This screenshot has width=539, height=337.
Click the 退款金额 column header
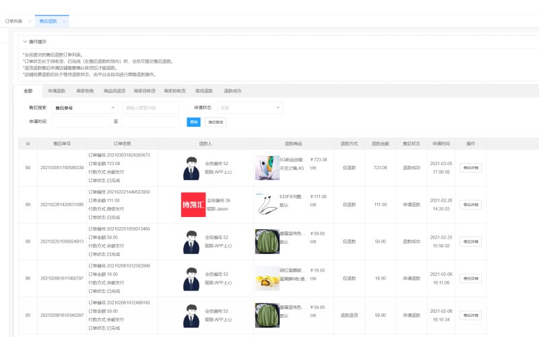(380, 144)
